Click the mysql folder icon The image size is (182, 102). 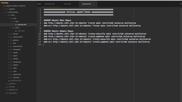point(11,53)
